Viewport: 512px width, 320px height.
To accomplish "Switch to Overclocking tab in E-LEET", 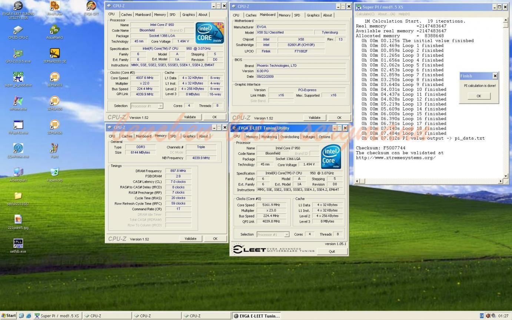I will click(290, 137).
